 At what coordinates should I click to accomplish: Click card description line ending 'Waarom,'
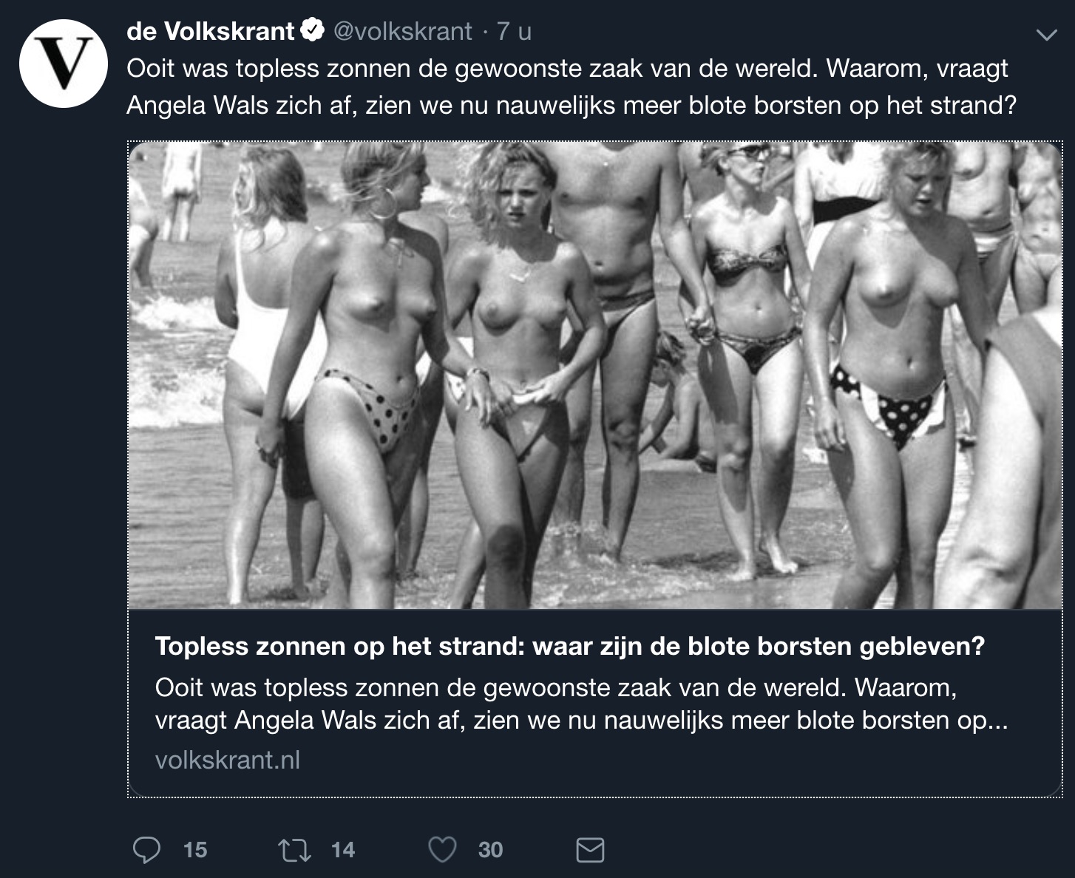tap(556, 687)
